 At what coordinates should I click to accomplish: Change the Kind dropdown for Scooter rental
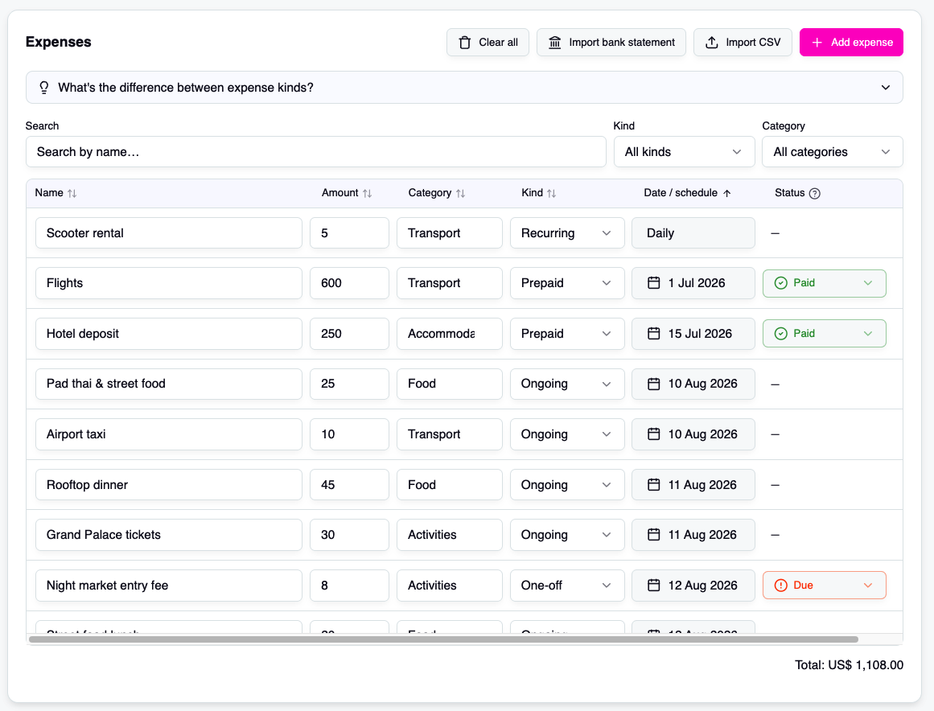[x=567, y=232]
